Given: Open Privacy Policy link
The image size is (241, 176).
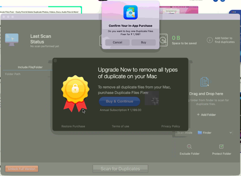Looking at the screenshot, I should [171, 126].
